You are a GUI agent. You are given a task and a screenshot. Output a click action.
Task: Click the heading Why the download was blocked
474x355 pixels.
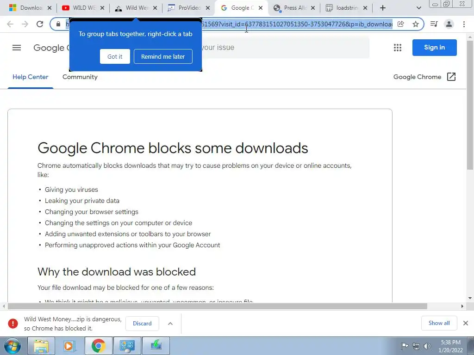click(116, 272)
